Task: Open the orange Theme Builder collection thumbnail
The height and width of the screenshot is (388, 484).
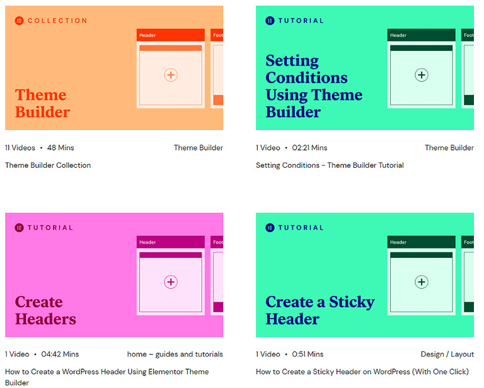Action: [x=114, y=68]
